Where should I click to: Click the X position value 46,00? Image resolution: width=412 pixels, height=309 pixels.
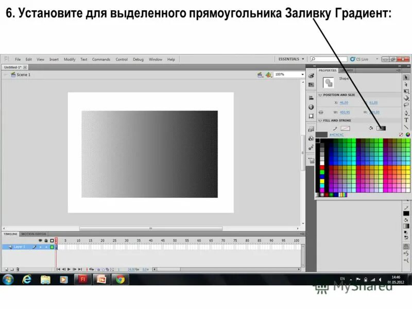[x=344, y=102]
